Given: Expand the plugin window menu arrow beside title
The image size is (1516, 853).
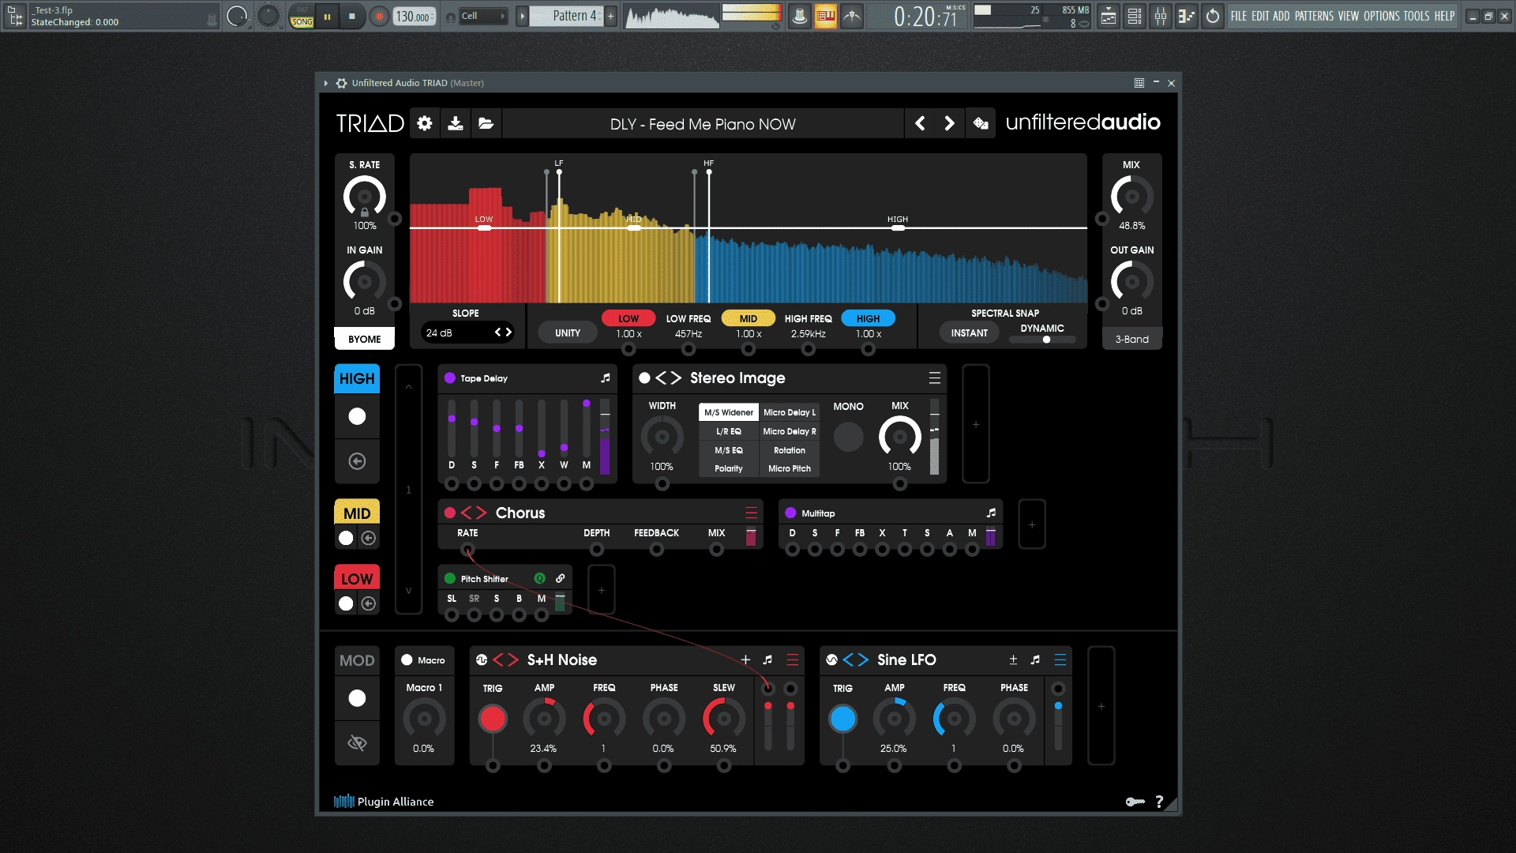Looking at the screenshot, I should click(325, 83).
